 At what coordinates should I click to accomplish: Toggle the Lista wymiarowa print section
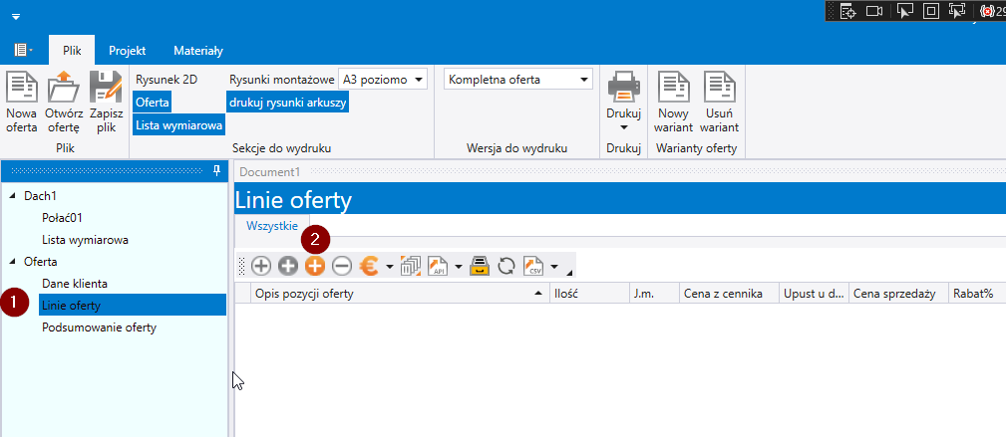coord(179,124)
